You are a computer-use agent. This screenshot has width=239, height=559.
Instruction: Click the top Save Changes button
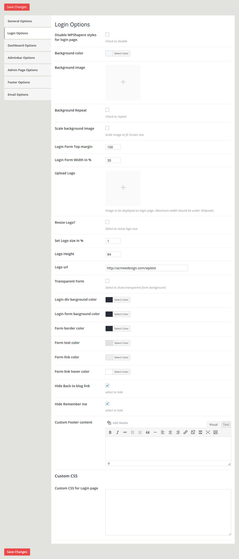(17, 7)
